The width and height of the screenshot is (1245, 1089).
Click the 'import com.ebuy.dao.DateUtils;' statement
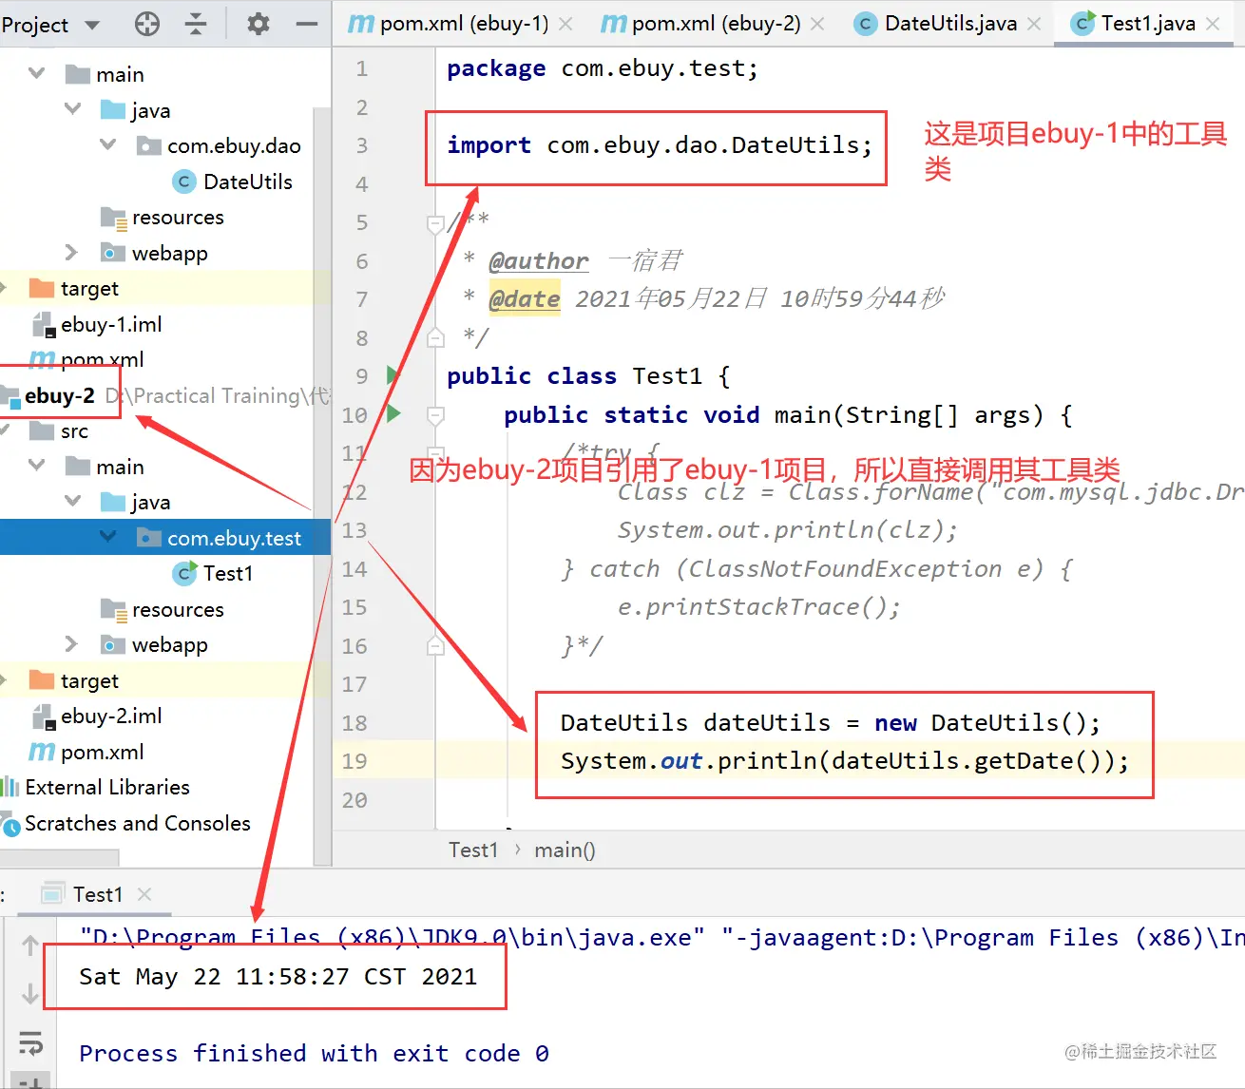tap(660, 145)
